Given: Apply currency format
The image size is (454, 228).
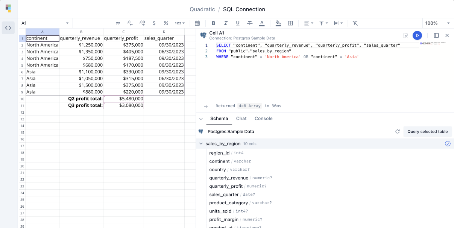Looking at the screenshot, I should point(154,23).
